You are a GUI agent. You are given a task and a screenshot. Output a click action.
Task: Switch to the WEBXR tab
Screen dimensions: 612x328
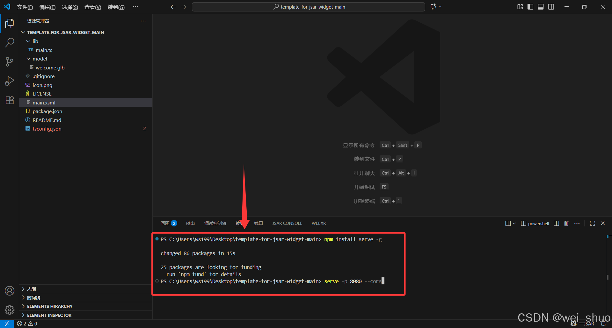(319, 223)
